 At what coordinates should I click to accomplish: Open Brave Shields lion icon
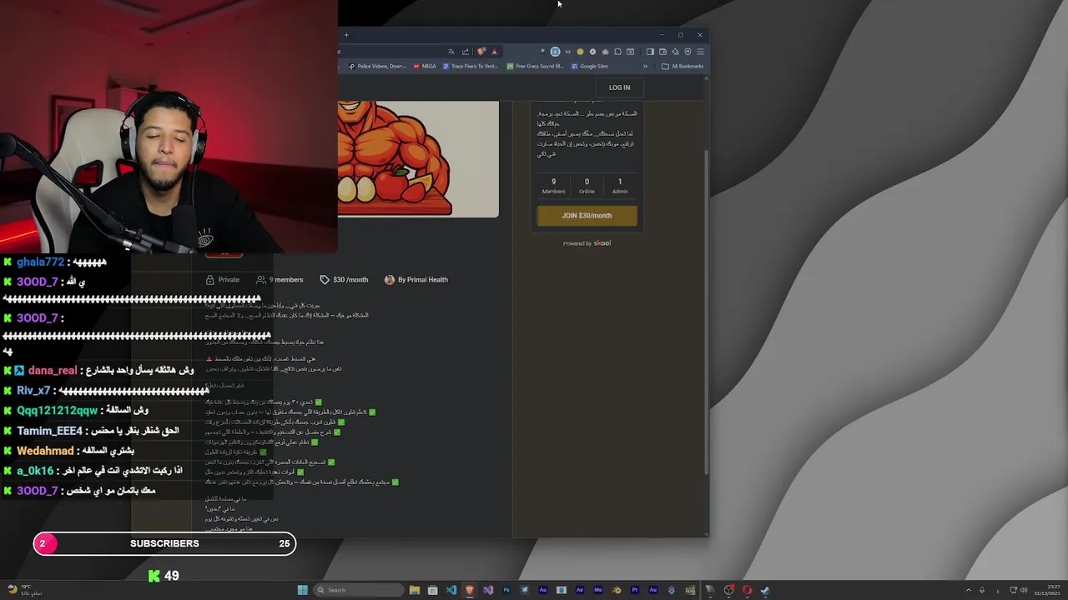481,52
